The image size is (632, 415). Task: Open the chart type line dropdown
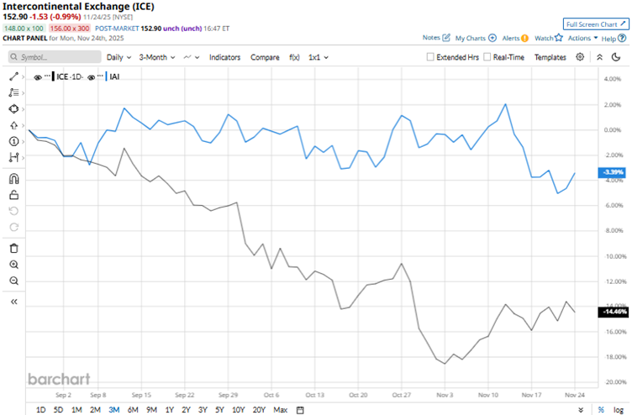(192, 57)
